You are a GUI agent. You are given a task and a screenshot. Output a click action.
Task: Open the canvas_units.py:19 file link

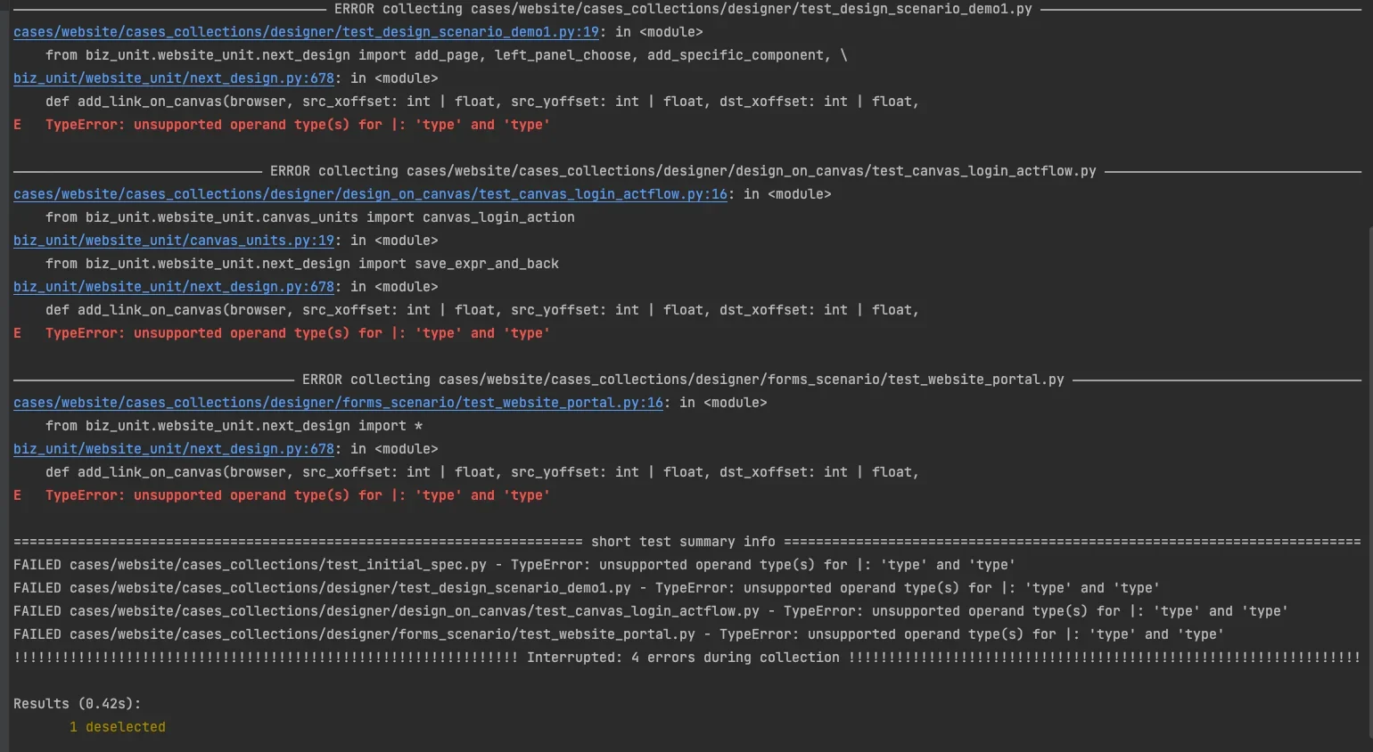(x=174, y=241)
